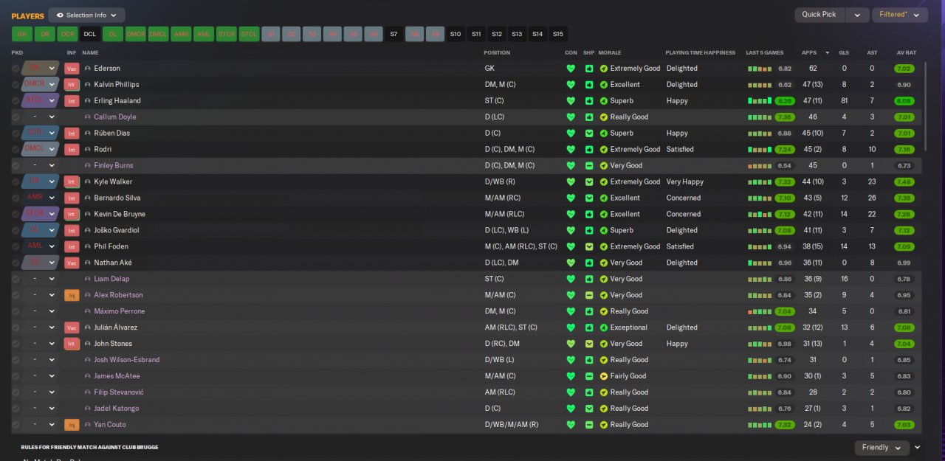
Task: Click Phil Foden's match sharpness icon
Action: 589,246
